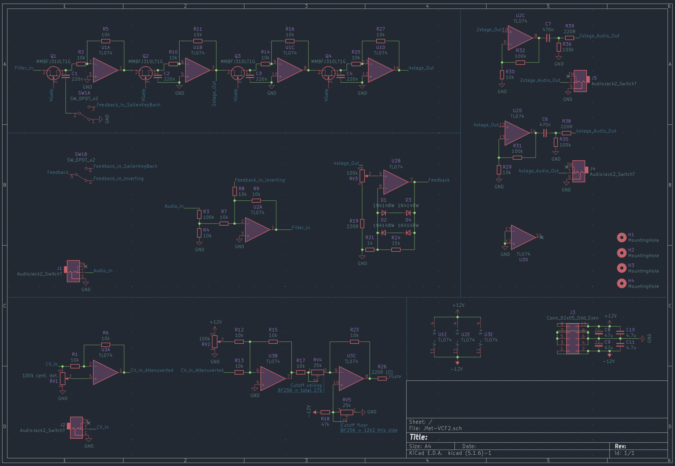Select the U3A TL074 op-amp symbol
The height and width of the screenshot is (466, 675).
106,372
